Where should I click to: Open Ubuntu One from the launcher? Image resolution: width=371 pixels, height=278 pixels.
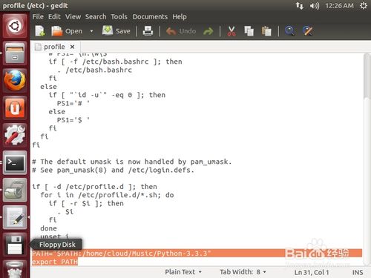tap(15, 107)
